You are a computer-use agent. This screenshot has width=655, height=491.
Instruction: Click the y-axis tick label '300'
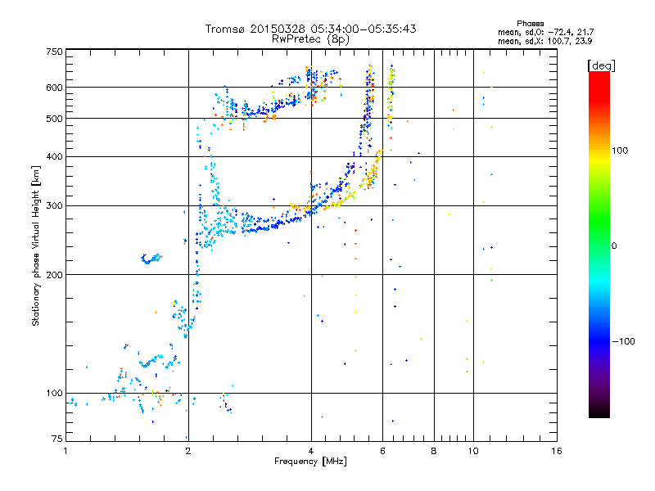coord(55,206)
